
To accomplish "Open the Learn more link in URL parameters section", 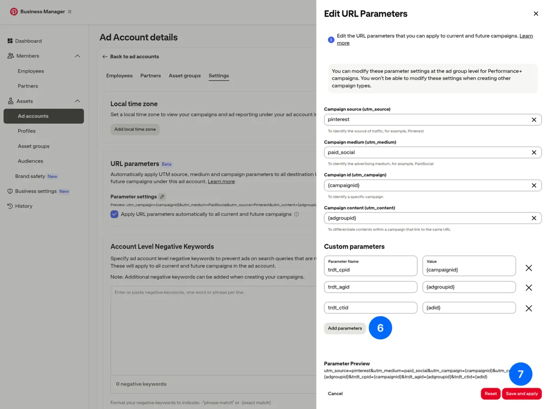I will (221, 181).
